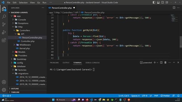The height and width of the screenshot is (102, 182).
Task: Open the Extensions view
Action: click(x=4, y=40)
